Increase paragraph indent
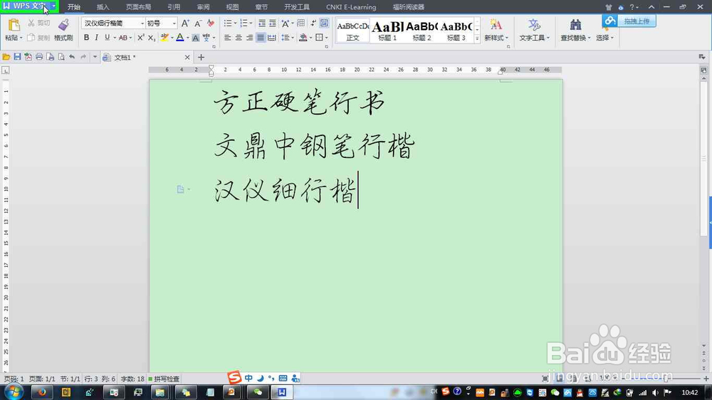 click(273, 23)
